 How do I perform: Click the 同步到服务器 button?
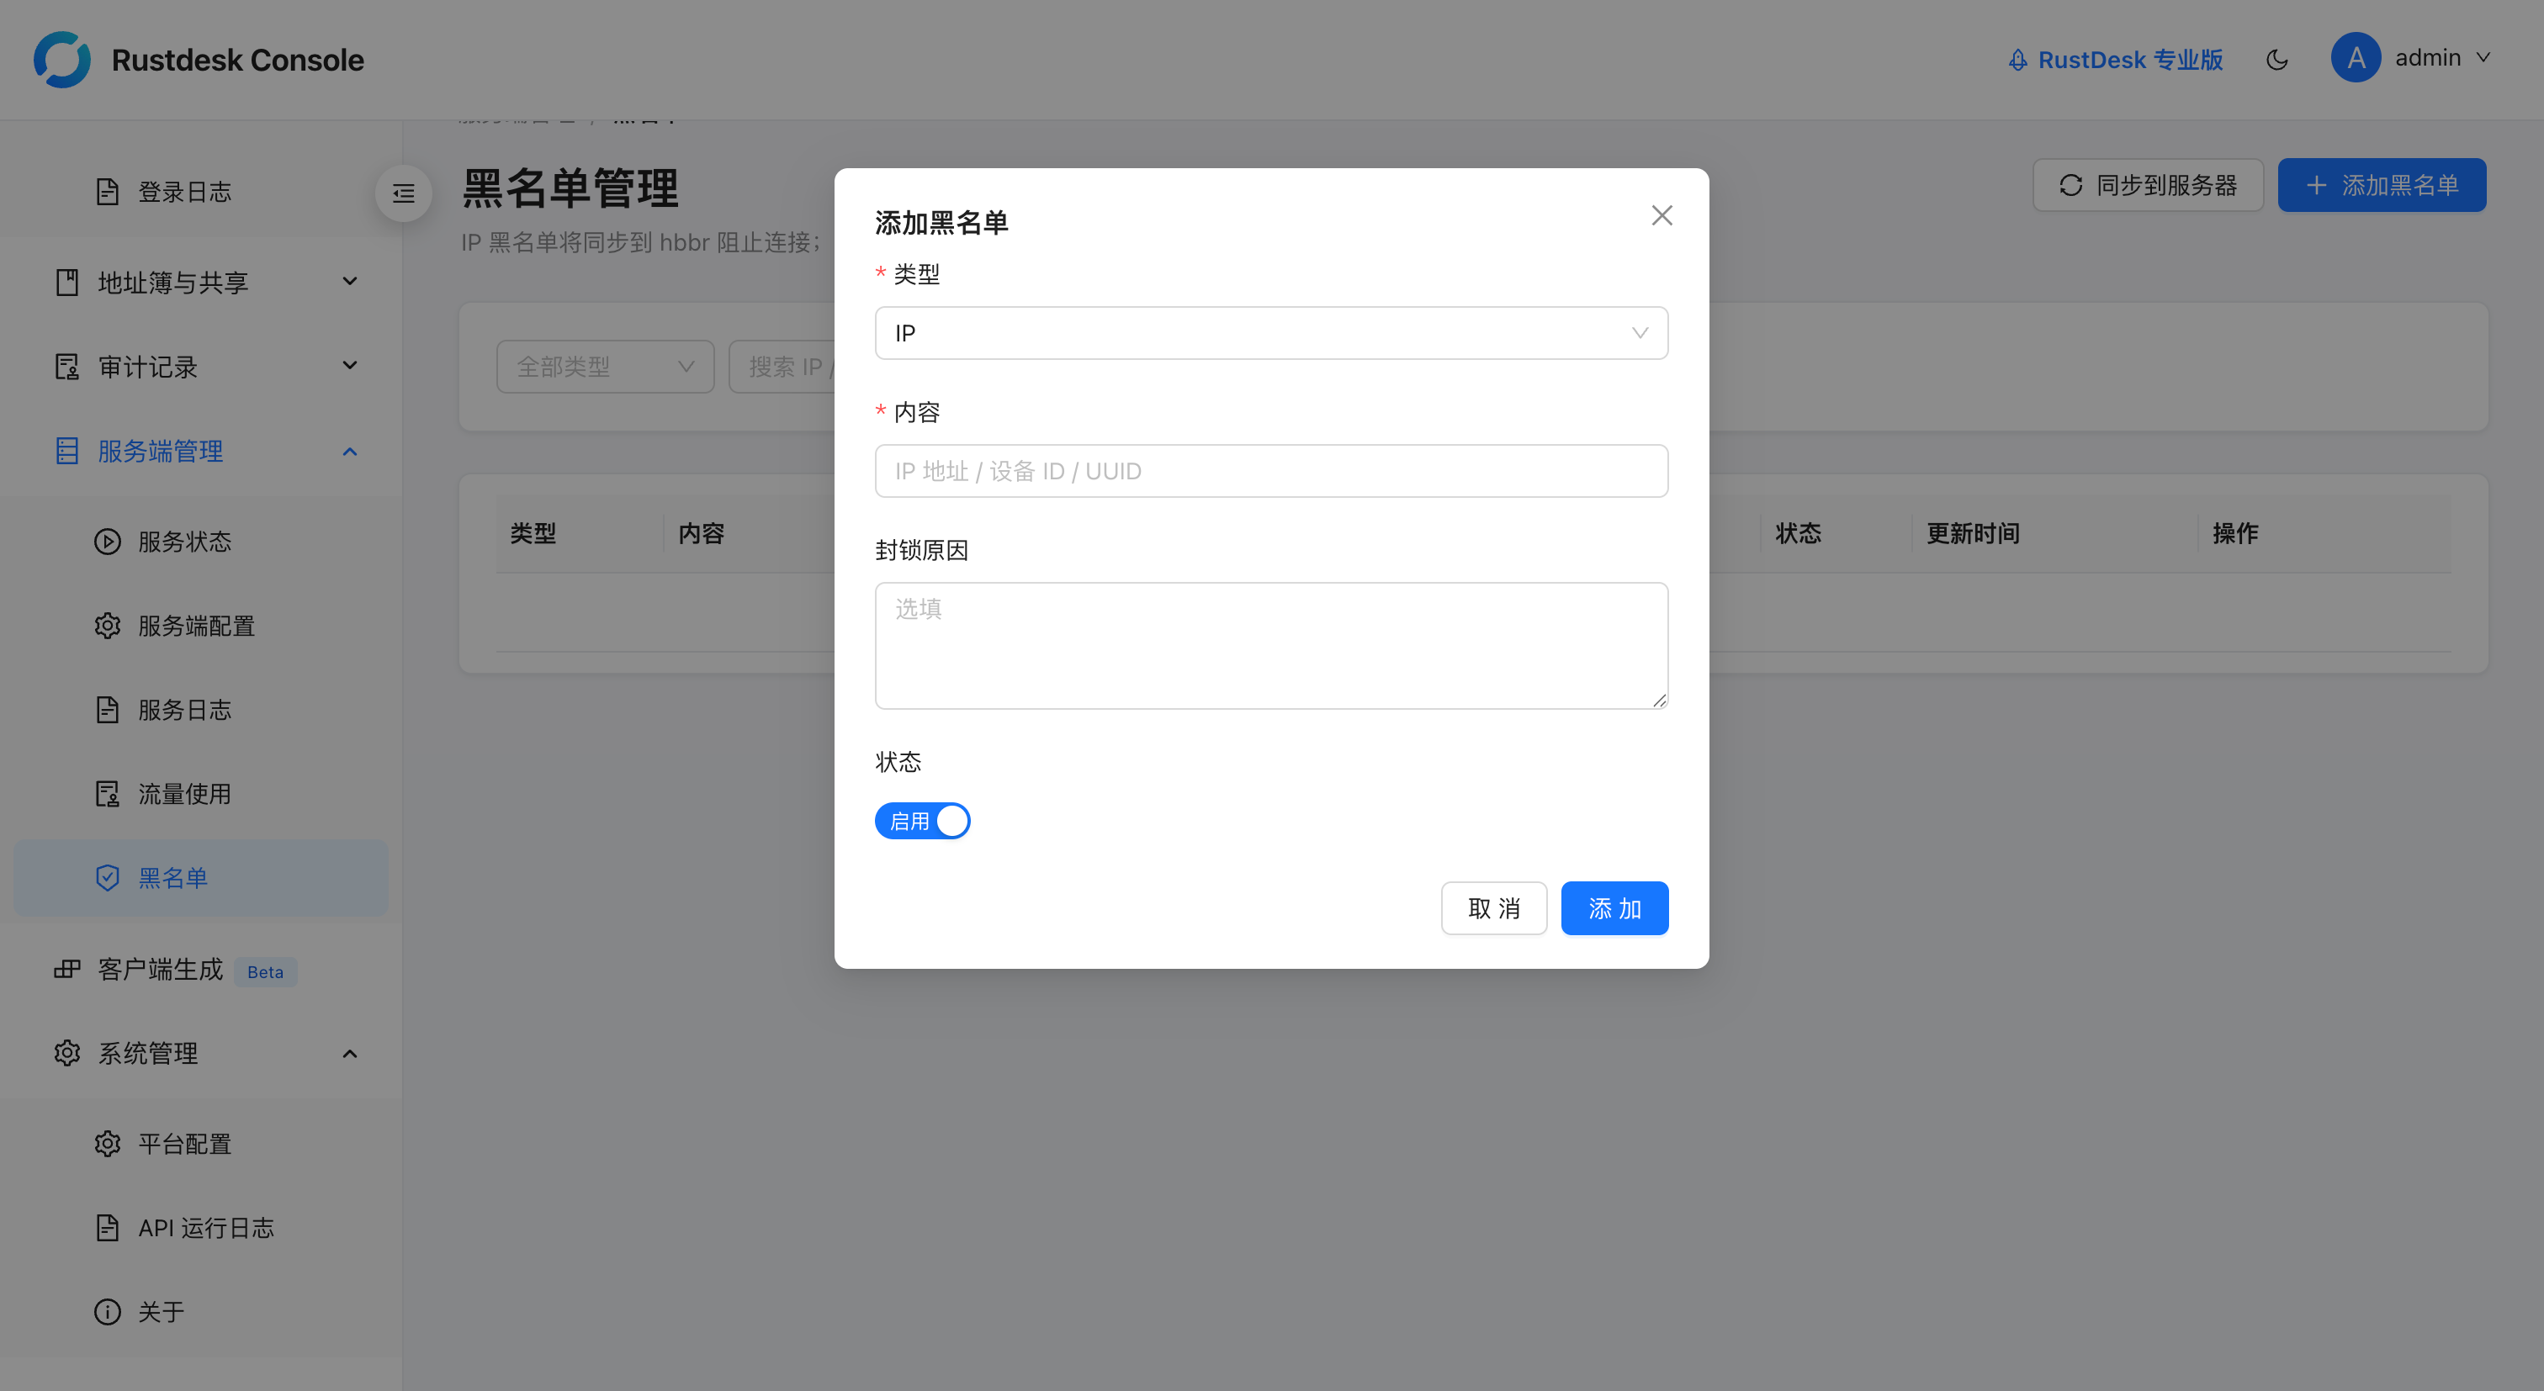(x=2148, y=186)
